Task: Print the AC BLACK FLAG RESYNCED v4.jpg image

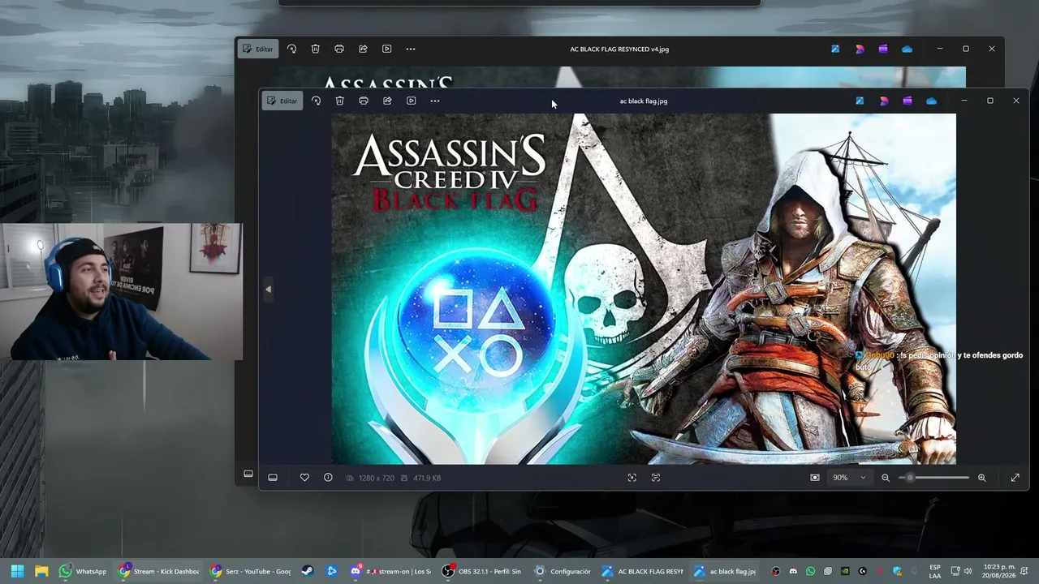Action: tap(339, 49)
